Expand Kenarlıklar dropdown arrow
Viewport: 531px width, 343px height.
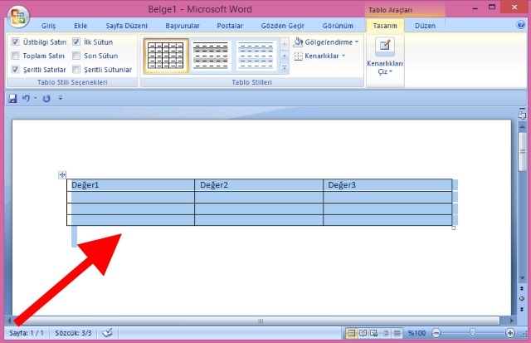click(x=343, y=56)
